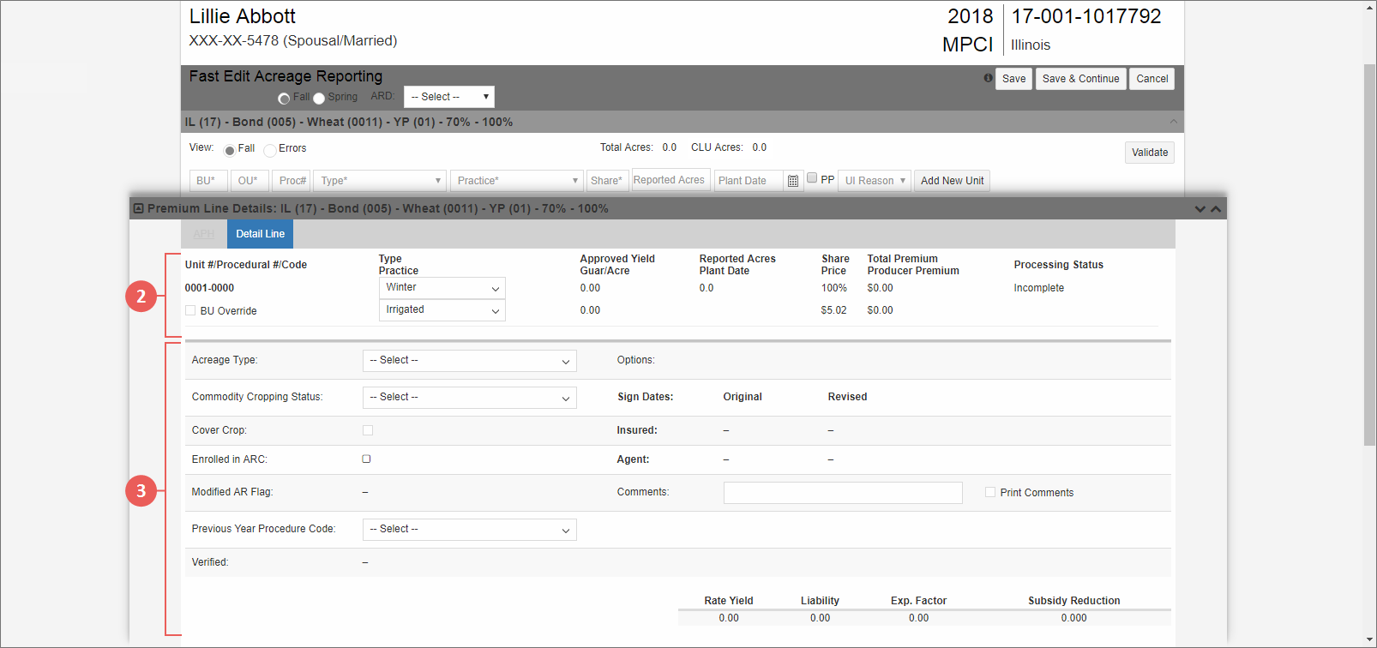Click the Proc# input field
Screen dimensions: 1377x648
click(x=292, y=181)
